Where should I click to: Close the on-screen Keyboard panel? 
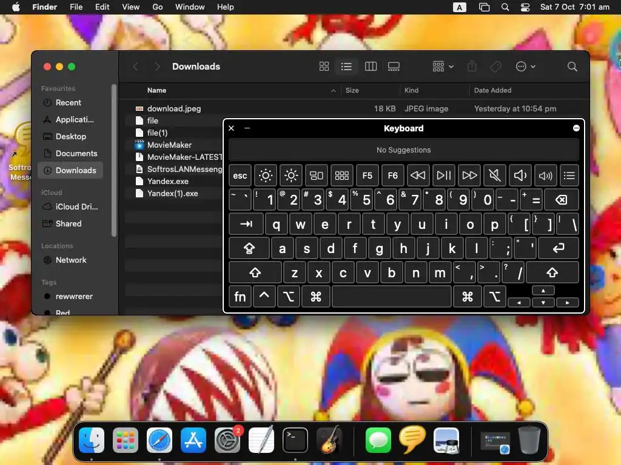[x=231, y=128]
